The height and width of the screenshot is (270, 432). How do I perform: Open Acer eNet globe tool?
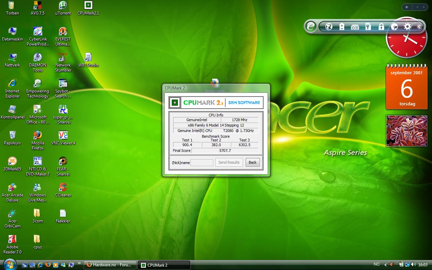click(x=329, y=27)
